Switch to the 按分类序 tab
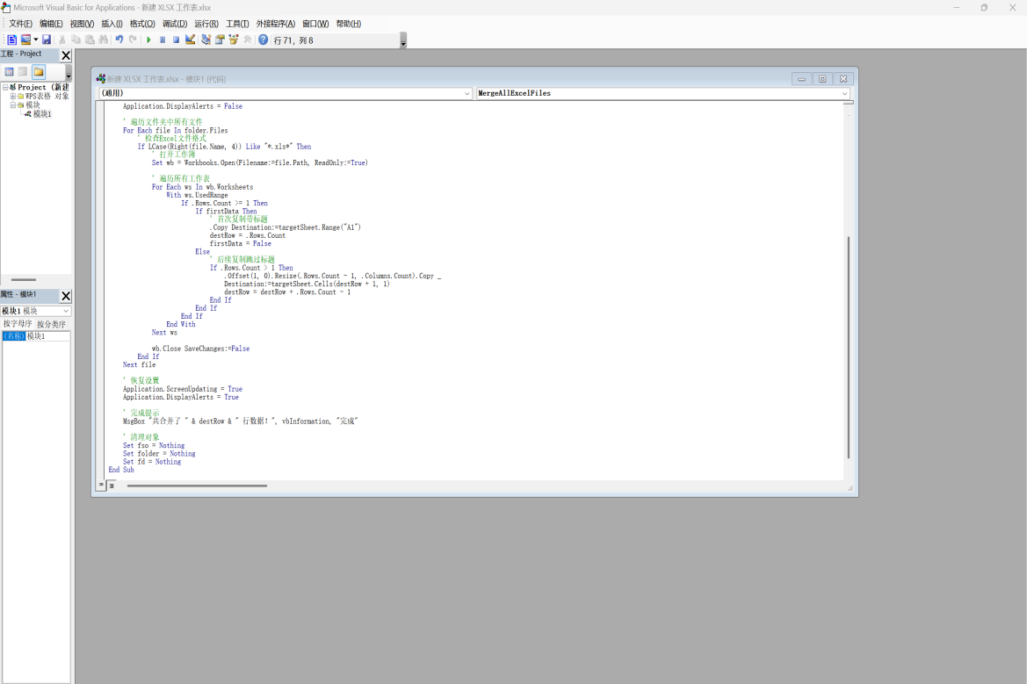This screenshot has width=1027, height=684. click(51, 324)
